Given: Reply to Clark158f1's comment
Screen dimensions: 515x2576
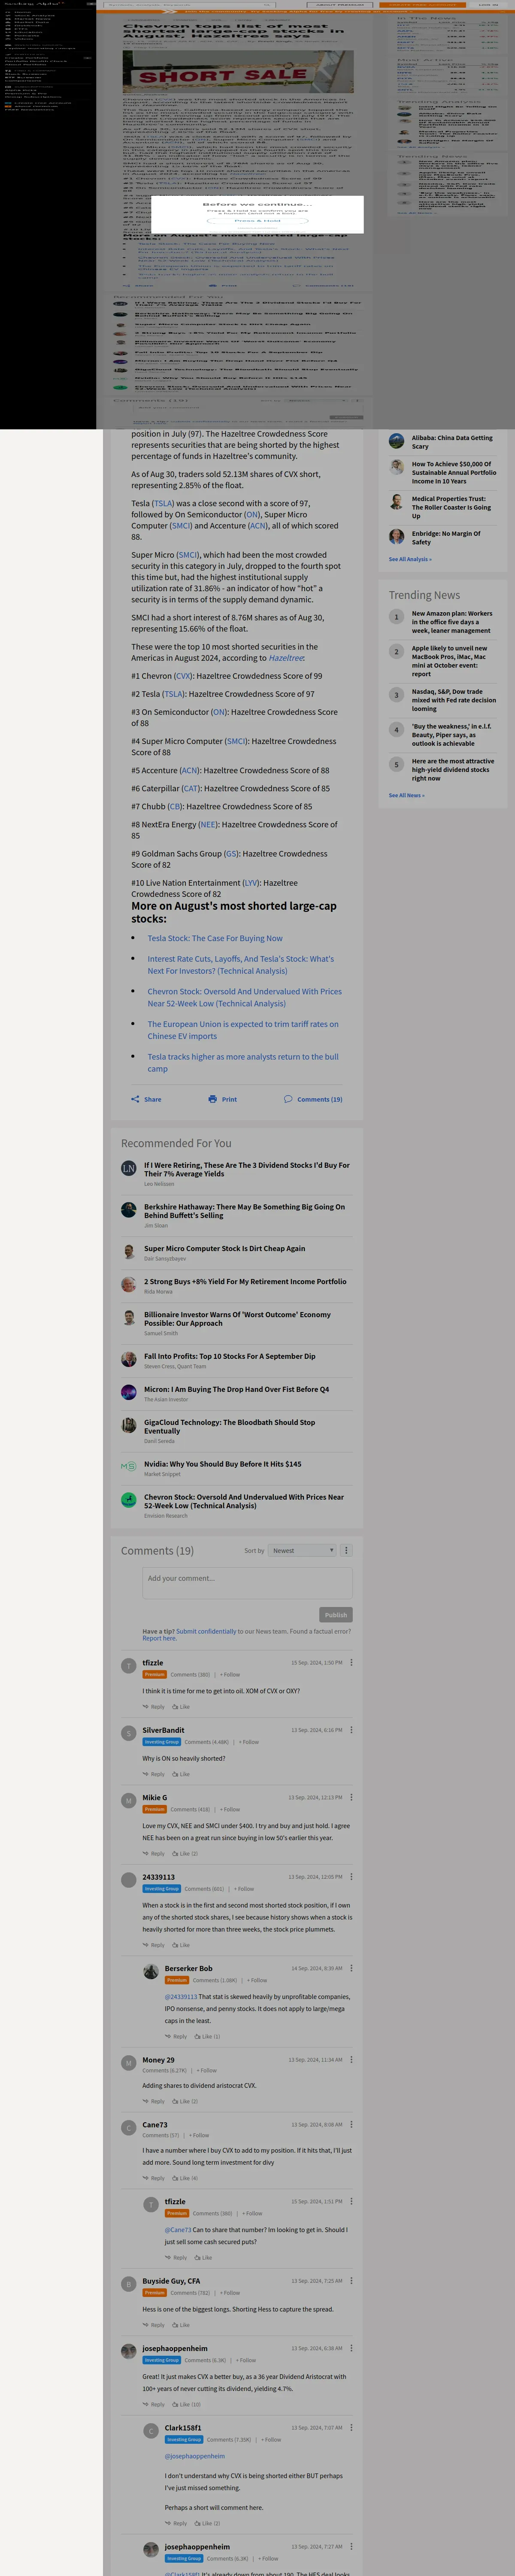Looking at the screenshot, I should (176, 2523).
